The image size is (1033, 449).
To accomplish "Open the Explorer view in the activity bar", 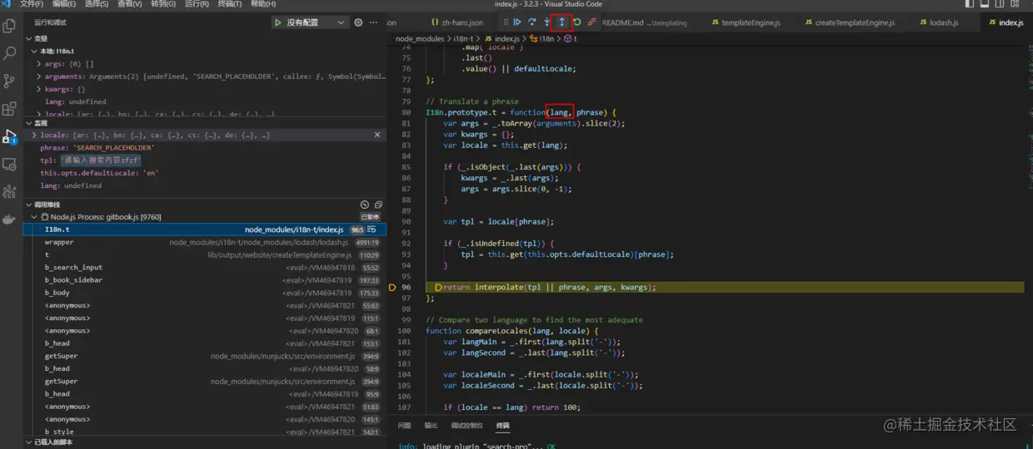I will (x=10, y=26).
